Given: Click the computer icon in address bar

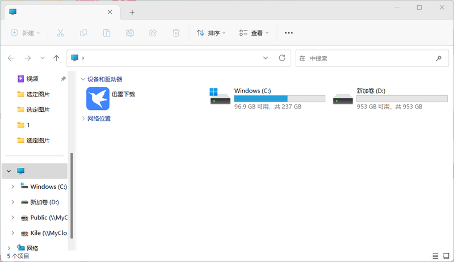Looking at the screenshot, I should pos(75,58).
